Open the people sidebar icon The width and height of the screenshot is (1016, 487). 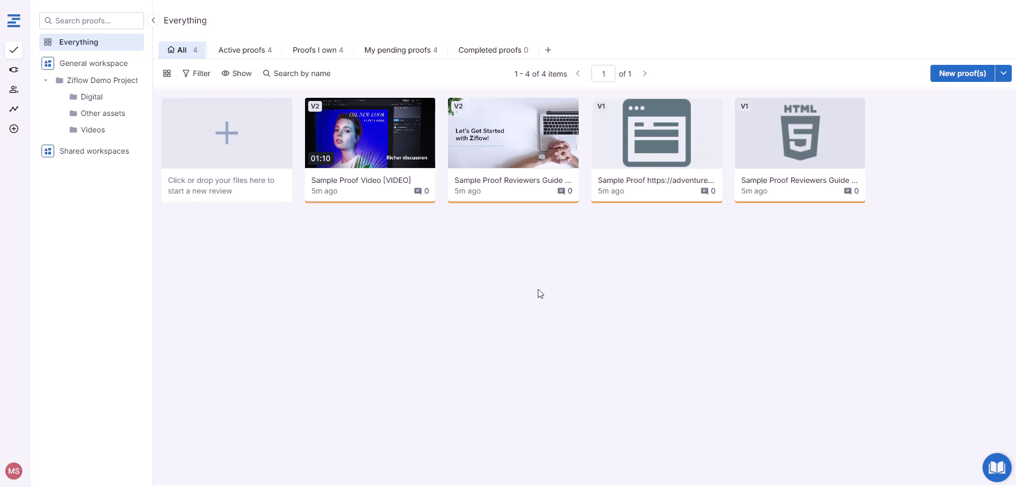click(14, 89)
